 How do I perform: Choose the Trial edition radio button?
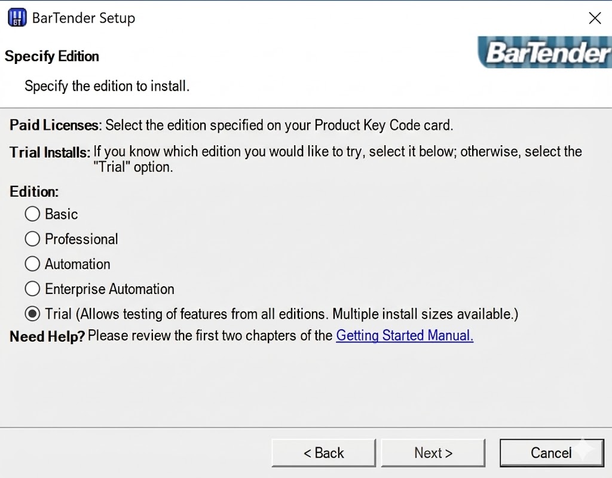tap(32, 314)
